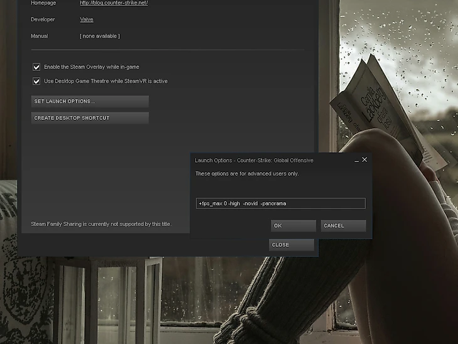458x344 pixels.
Task: Close Launch Options dialog with X icon
Action: pyautogui.click(x=365, y=159)
